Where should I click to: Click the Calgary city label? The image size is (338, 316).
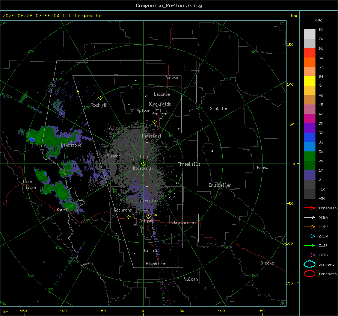(146, 221)
